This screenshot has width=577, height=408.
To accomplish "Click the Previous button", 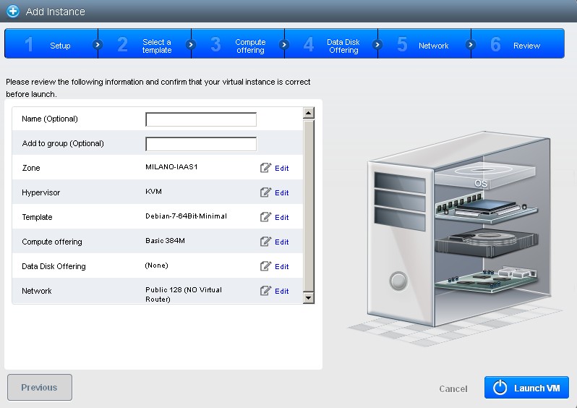I will (x=40, y=388).
